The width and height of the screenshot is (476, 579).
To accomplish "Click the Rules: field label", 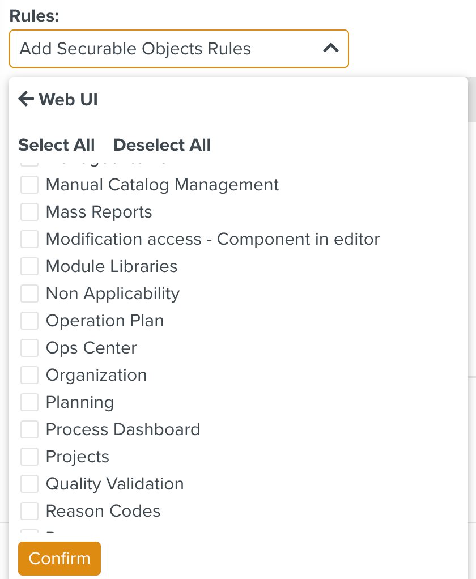I will [34, 16].
